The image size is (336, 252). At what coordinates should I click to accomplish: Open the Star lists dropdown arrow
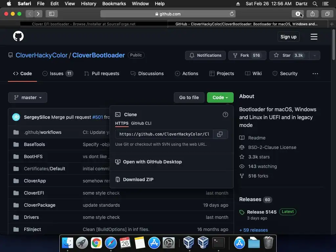[x=315, y=55]
